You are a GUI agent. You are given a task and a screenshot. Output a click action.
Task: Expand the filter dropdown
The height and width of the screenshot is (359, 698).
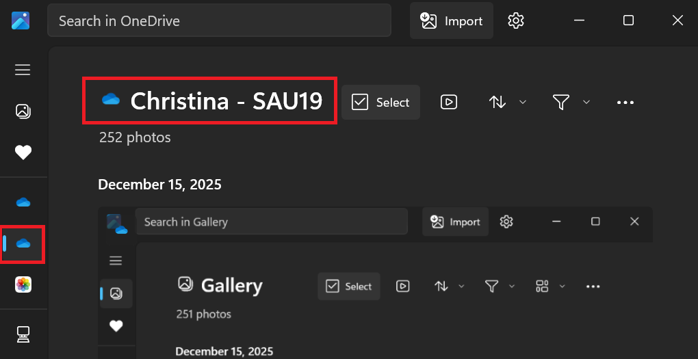click(x=571, y=103)
